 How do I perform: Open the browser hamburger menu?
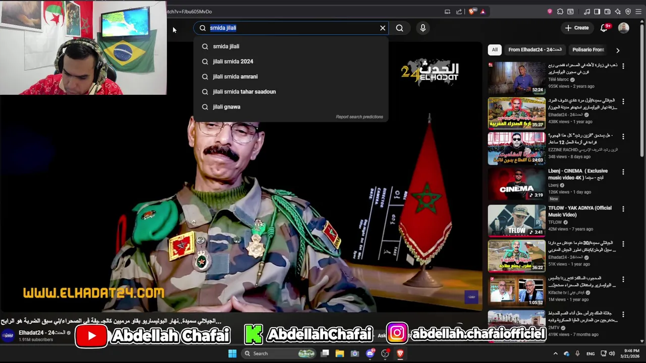coord(639,12)
